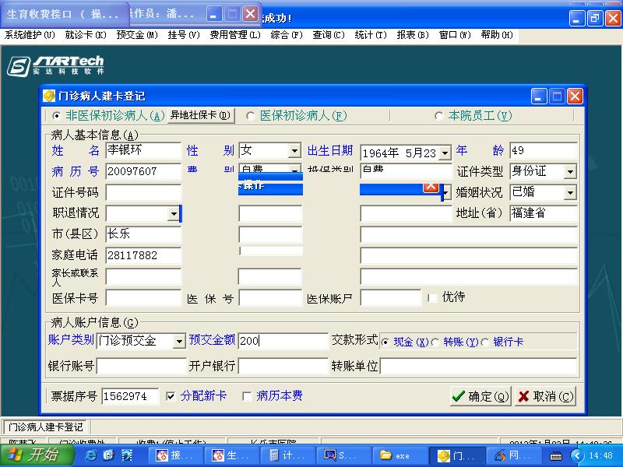Open the 就诊卡 menu
The image size is (623, 467).
pos(86,35)
